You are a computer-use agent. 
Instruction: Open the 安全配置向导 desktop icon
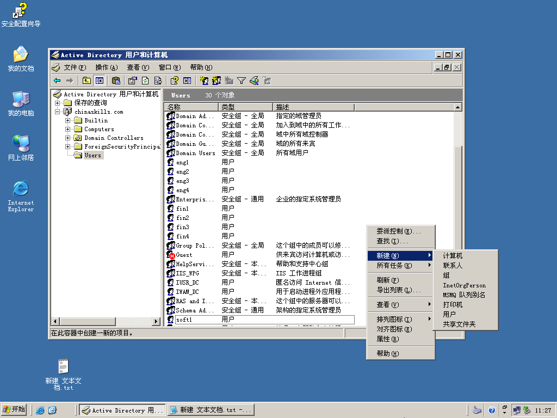click(21, 15)
